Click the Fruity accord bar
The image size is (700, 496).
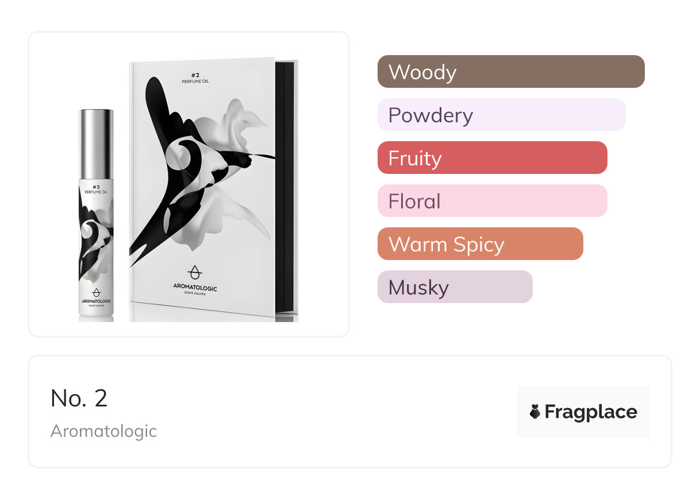pos(492,158)
